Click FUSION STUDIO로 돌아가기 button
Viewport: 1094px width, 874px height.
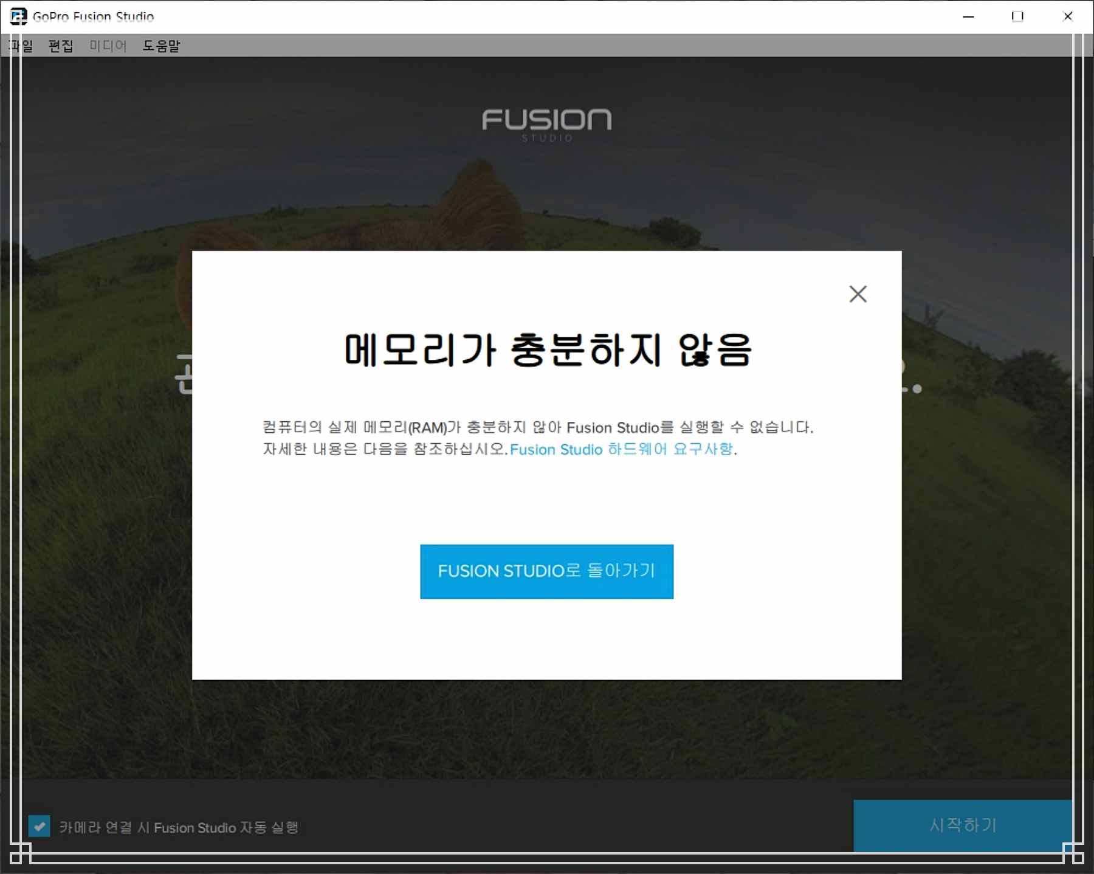tap(546, 571)
